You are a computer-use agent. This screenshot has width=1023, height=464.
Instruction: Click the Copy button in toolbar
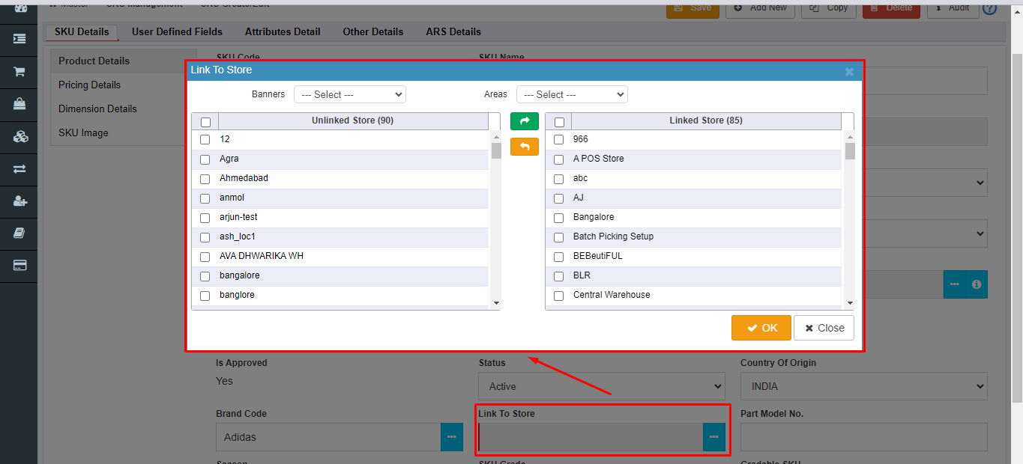coord(829,8)
